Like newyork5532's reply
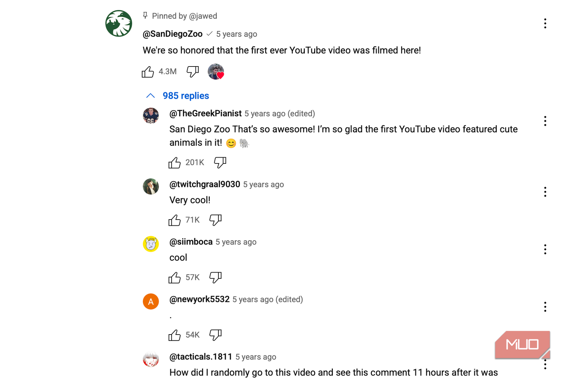Image resolution: width=572 pixels, height=381 pixels. point(174,335)
